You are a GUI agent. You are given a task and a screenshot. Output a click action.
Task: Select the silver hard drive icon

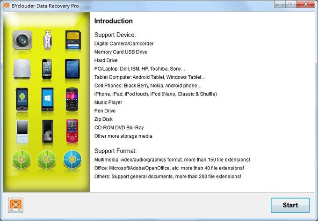[22, 69]
